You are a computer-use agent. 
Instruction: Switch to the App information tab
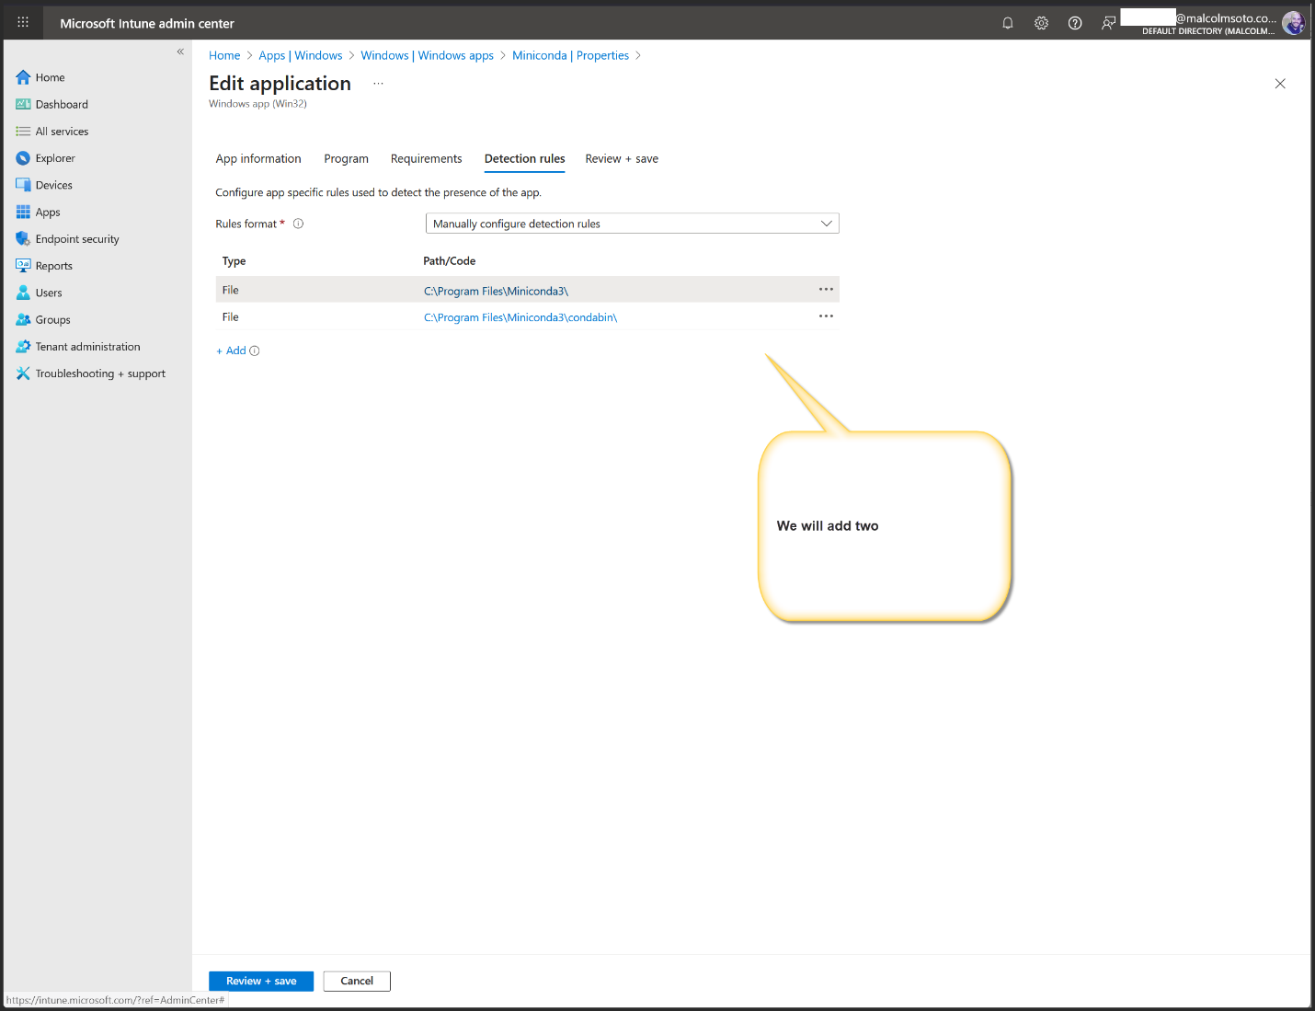(x=257, y=158)
